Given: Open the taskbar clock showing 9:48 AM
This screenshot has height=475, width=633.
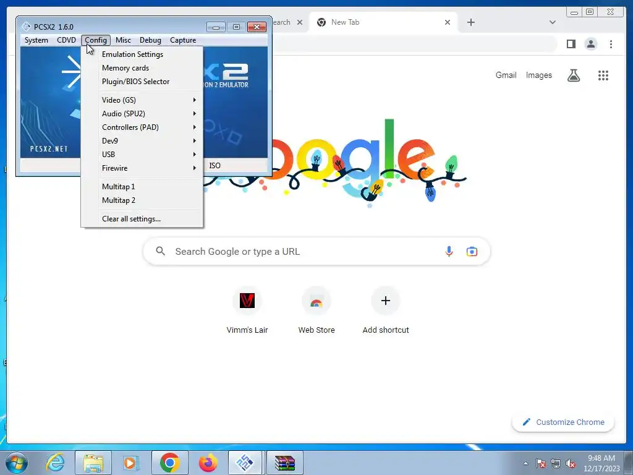Looking at the screenshot, I should click(601, 463).
